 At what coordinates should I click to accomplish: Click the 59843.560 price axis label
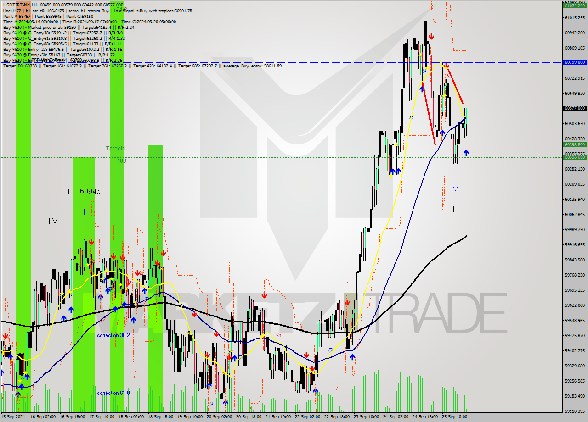point(575,260)
